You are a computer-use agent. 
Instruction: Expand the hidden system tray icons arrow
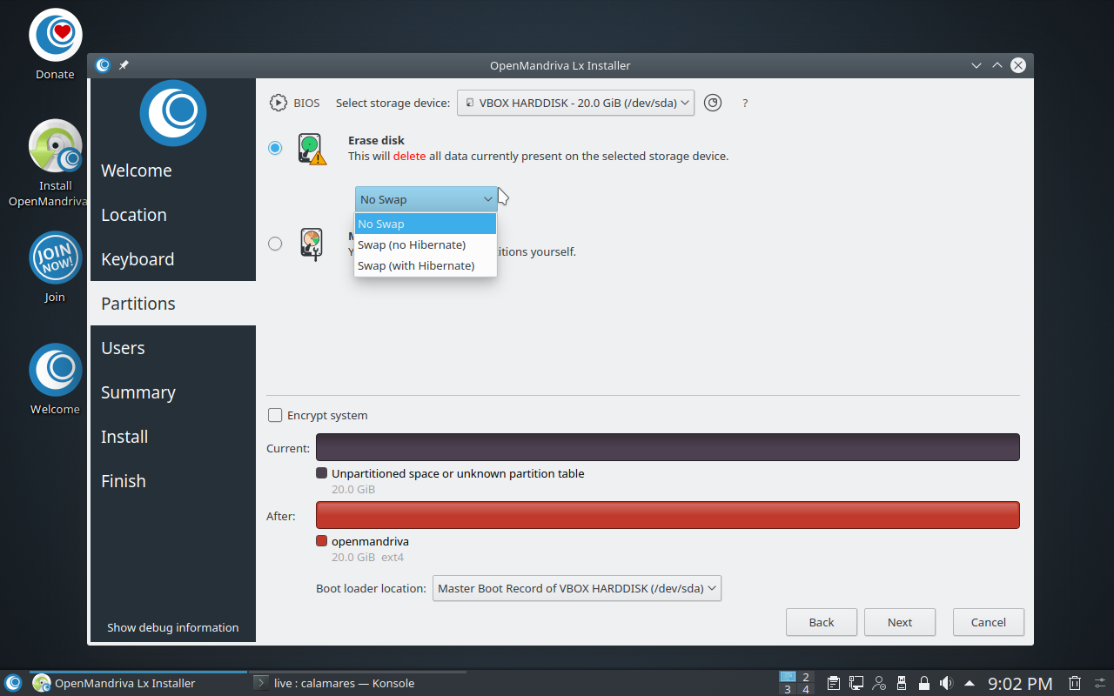(970, 683)
